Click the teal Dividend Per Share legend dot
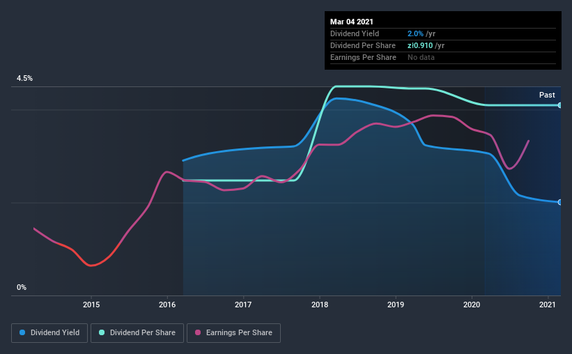Image resolution: width=572 pixels, height=354 pixels. click(x=102, y=332)
